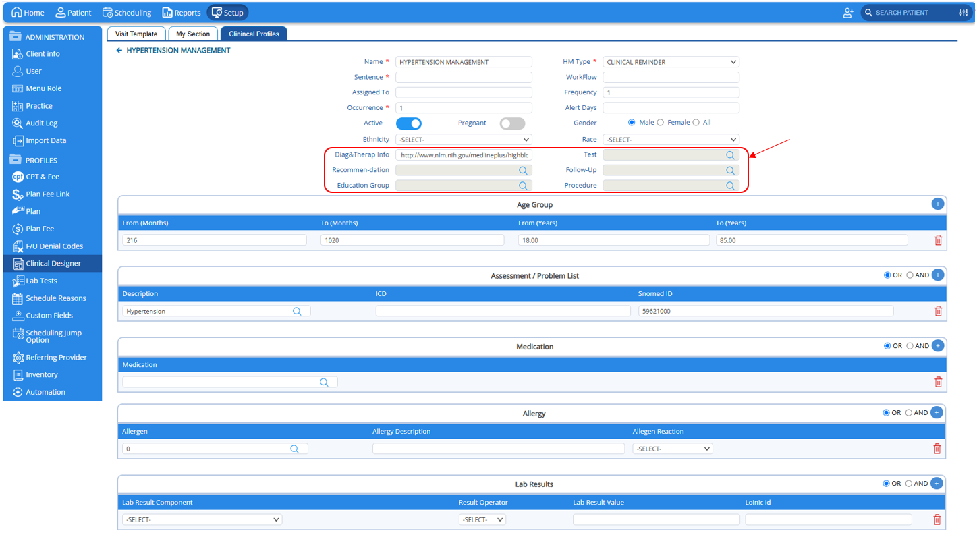Click search icon in Medication field
The image size is (977, 535).
[324, 382]
